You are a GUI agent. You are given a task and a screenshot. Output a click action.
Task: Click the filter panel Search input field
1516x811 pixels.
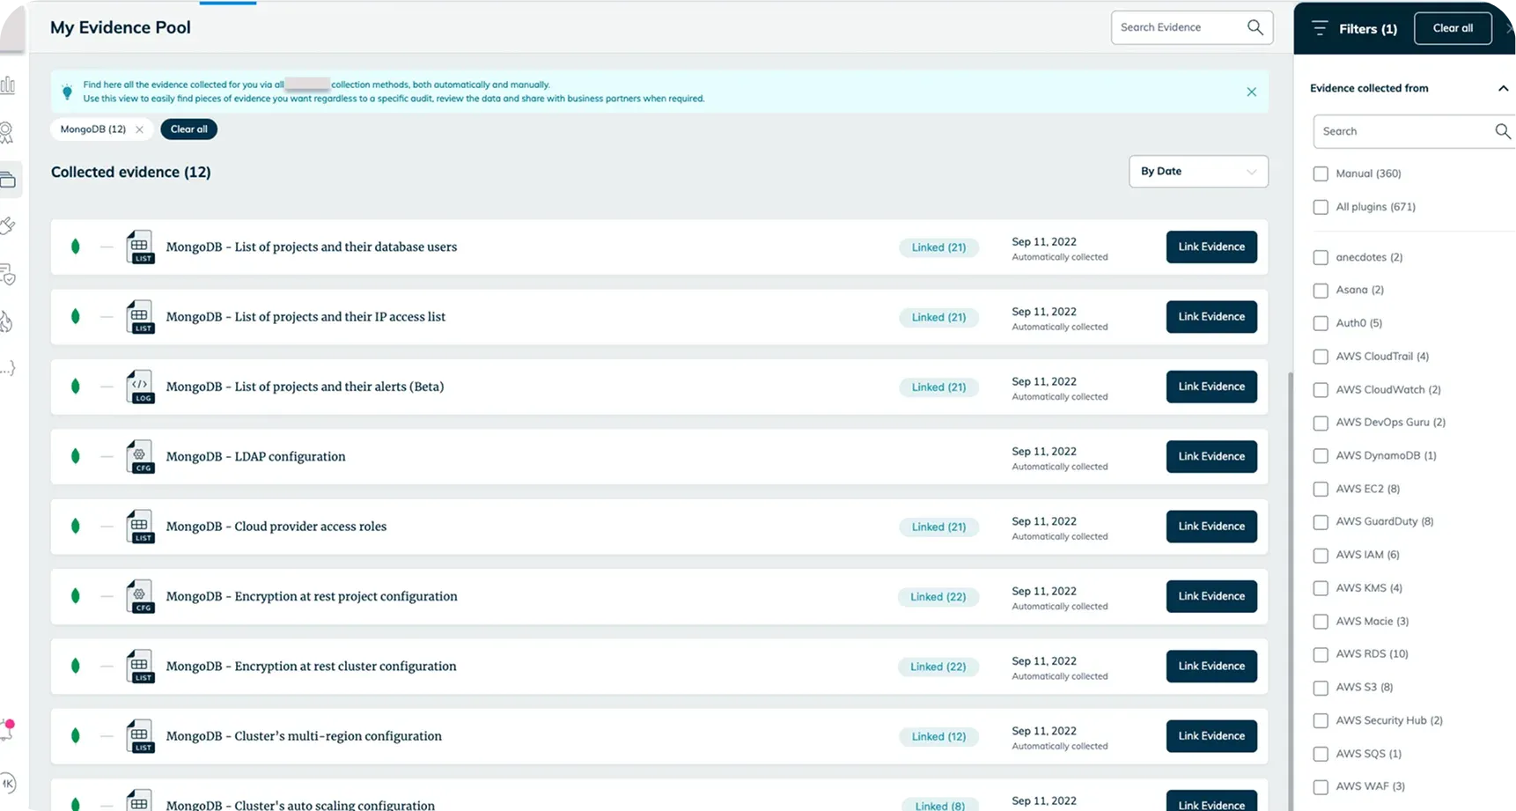pyautogui.click(x=1400, y=131)
